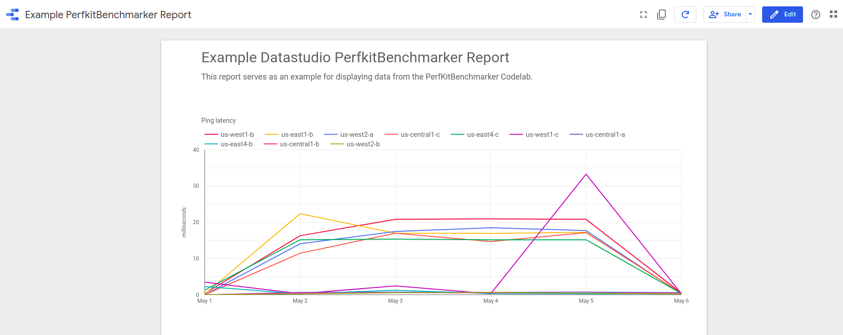Open the Google apps grid
The image size is (843, 335).
(833, 15)
